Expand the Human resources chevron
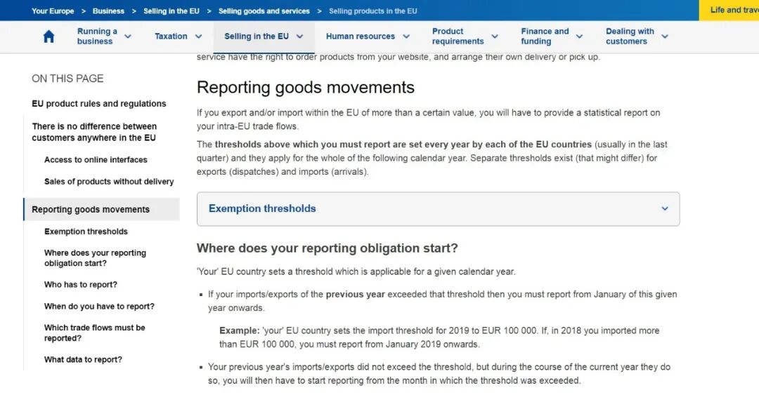Viewport: 759px width, 395px height. click(406, 36)
